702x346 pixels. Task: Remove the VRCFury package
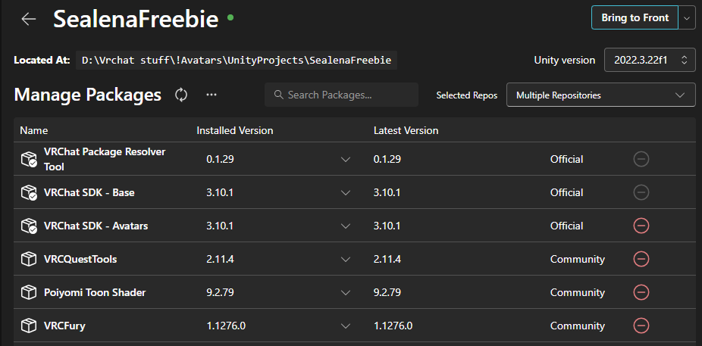click(641, 326)
